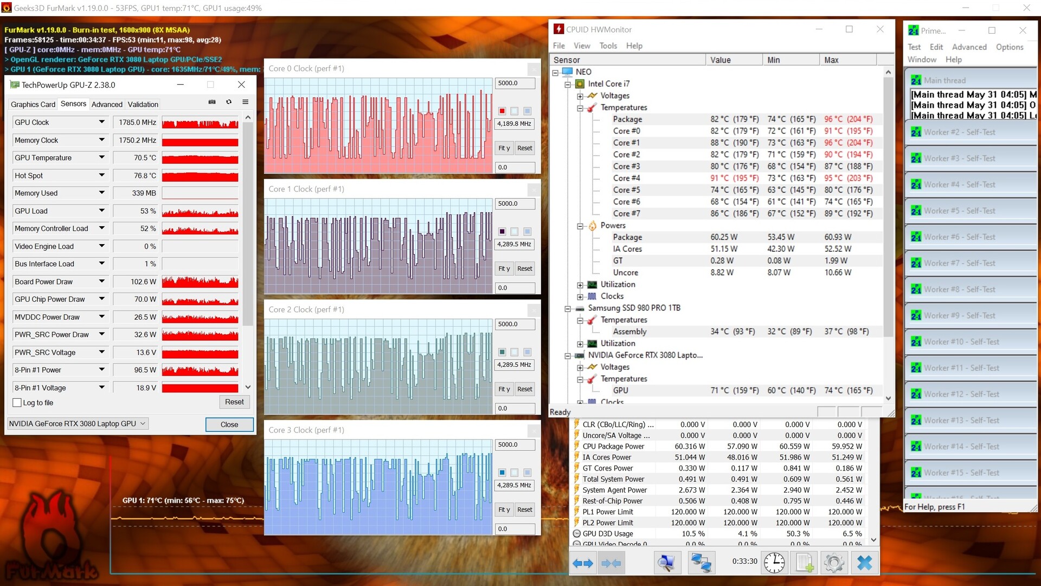1041x586 pixels.
Task: Click Fit y in Core 1 Clock graph
Action: pyautogui.click(x=504, y=269)
